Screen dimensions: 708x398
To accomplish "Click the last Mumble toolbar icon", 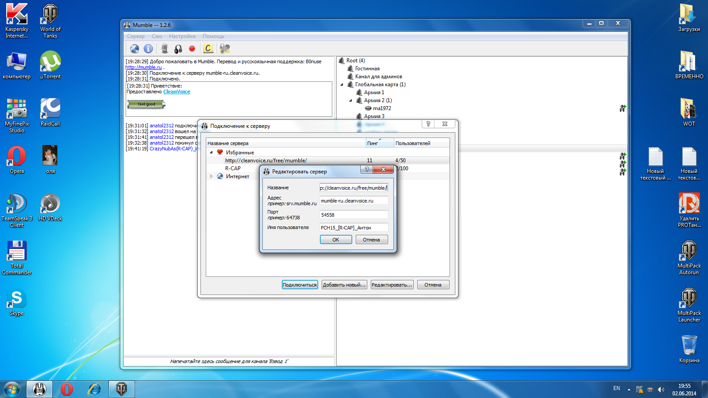I will click(x=225, y=49).
